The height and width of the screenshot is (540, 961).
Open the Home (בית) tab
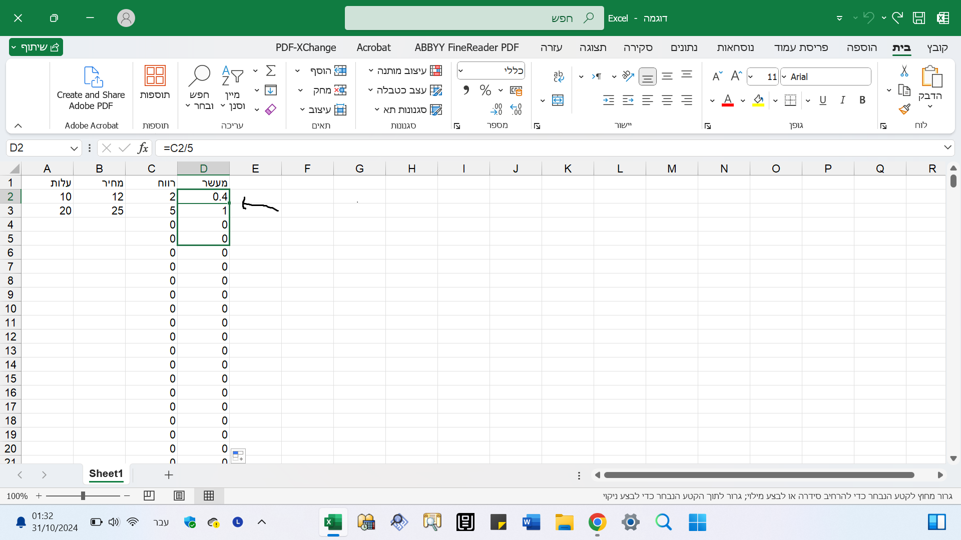pyautogui.click(x=901, y=47)
